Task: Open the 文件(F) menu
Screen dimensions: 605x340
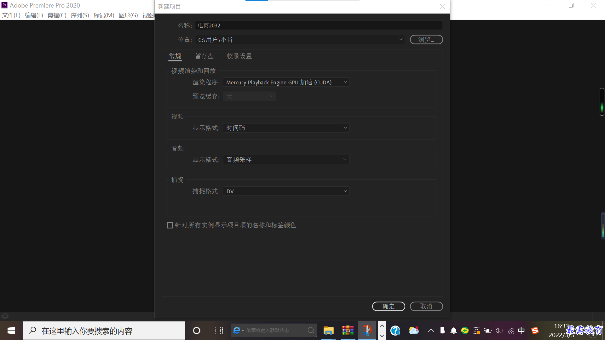Action: [11, 15]
